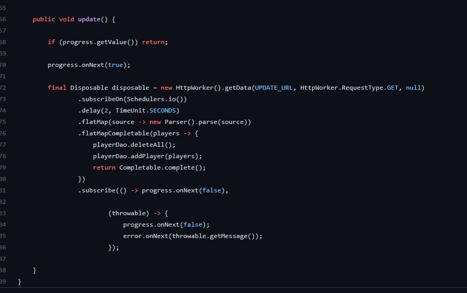Click '.subscribe(()' call
The image size is (467, 293).
tap(102, 190)
